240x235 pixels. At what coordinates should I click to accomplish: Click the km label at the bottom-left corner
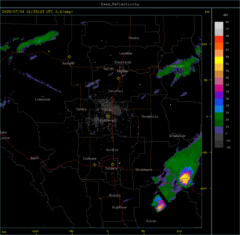4,232
